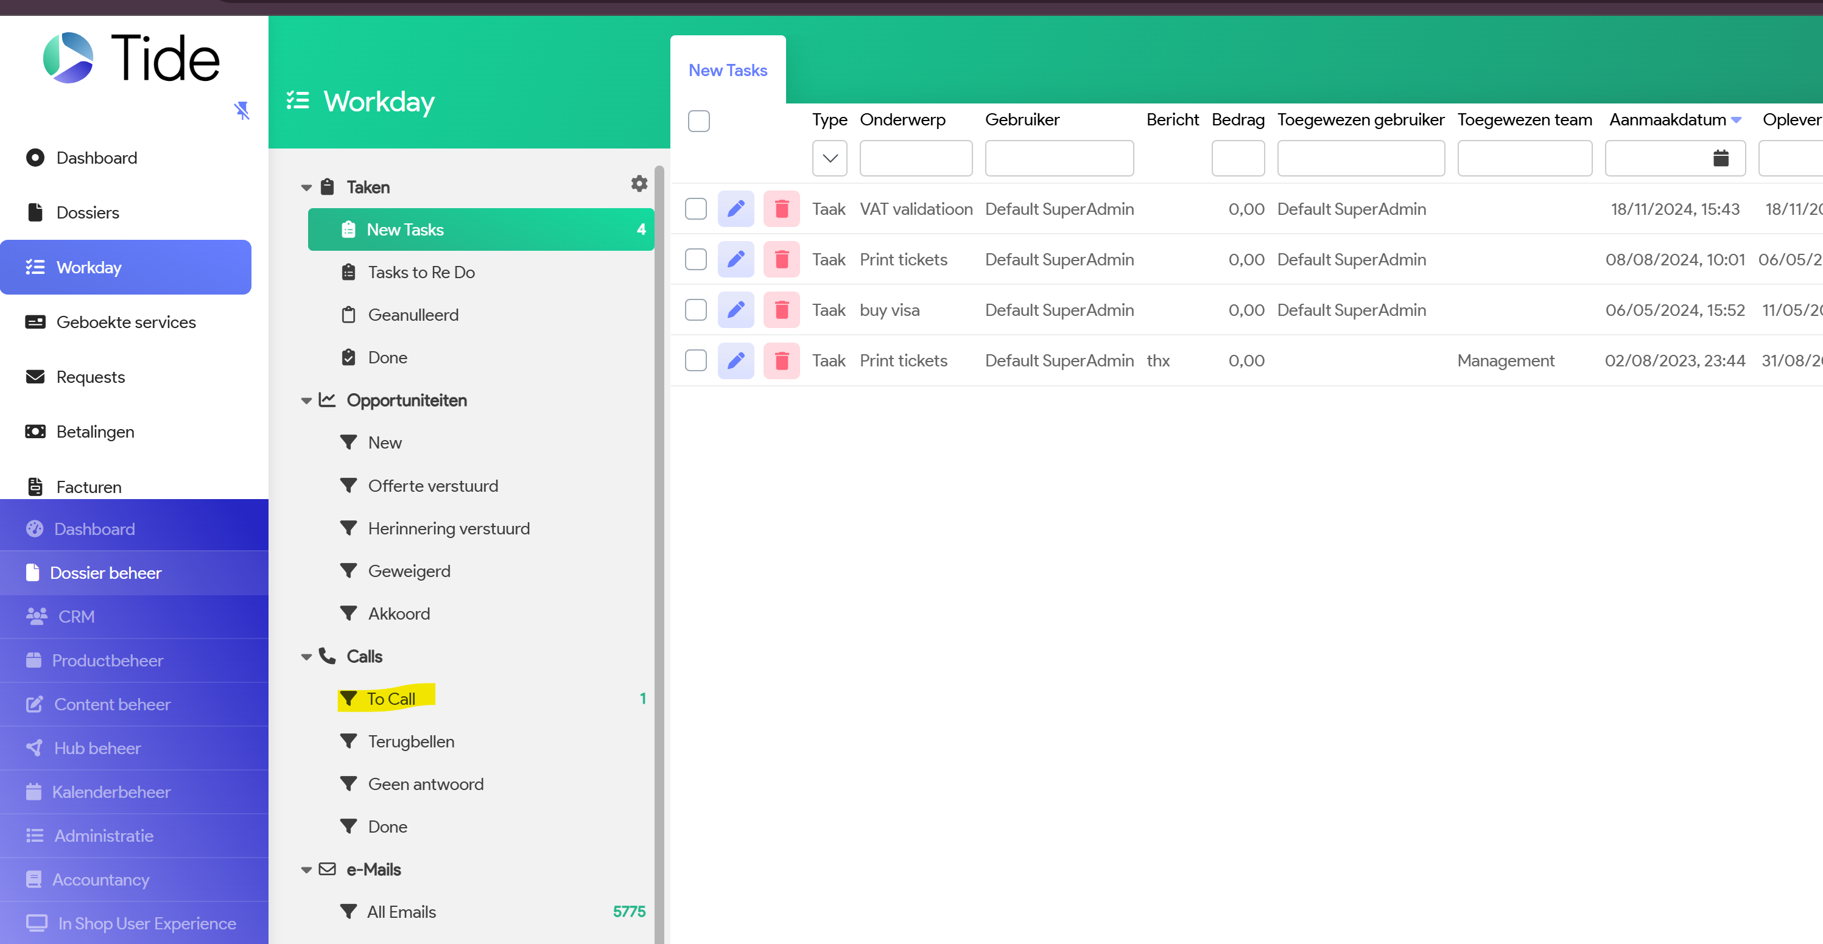
Task: Edit the Print tickets task from 08/08/2024
Action: coord(736,260)
